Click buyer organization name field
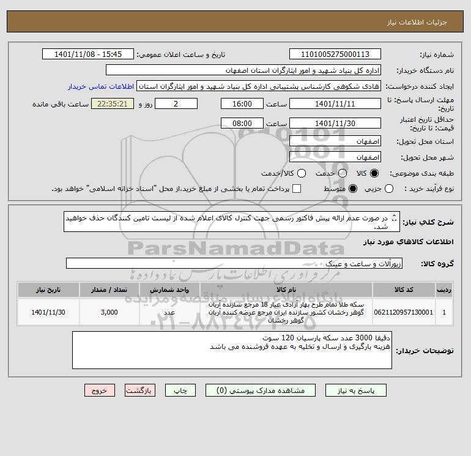 tap(243, 70)
